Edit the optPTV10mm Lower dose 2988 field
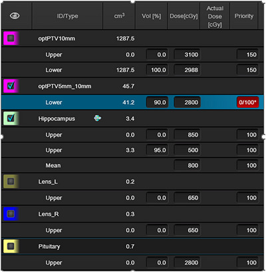The image size is (266, 272). click(187, 70)
